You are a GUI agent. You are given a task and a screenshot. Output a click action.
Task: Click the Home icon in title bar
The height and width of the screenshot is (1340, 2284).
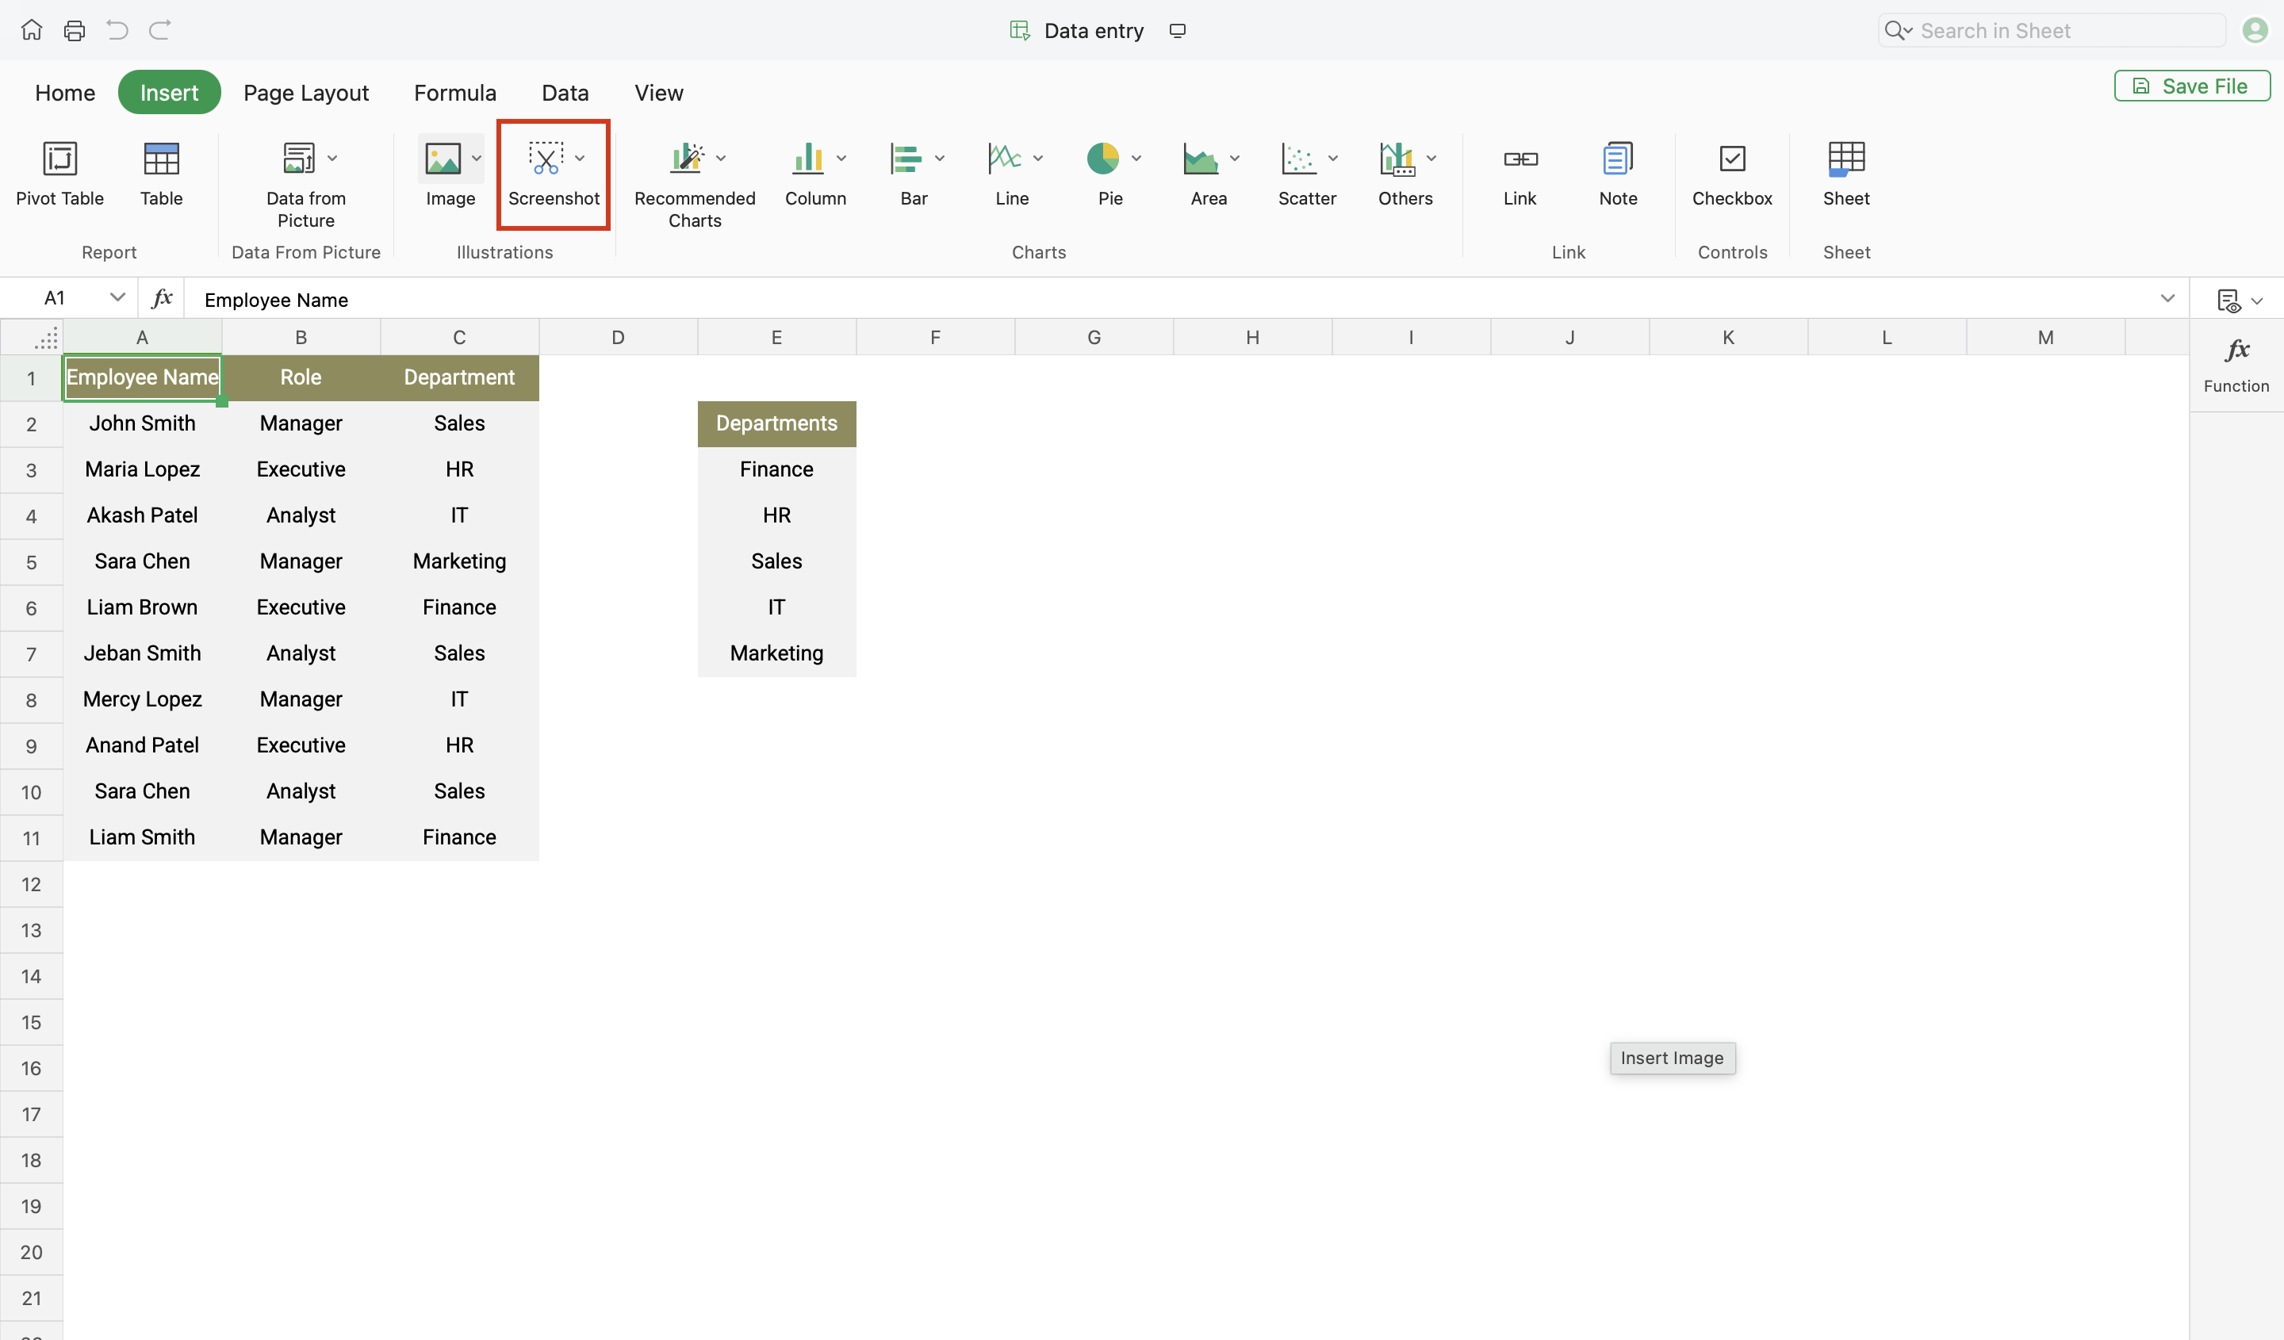click(x=32, y=31)
